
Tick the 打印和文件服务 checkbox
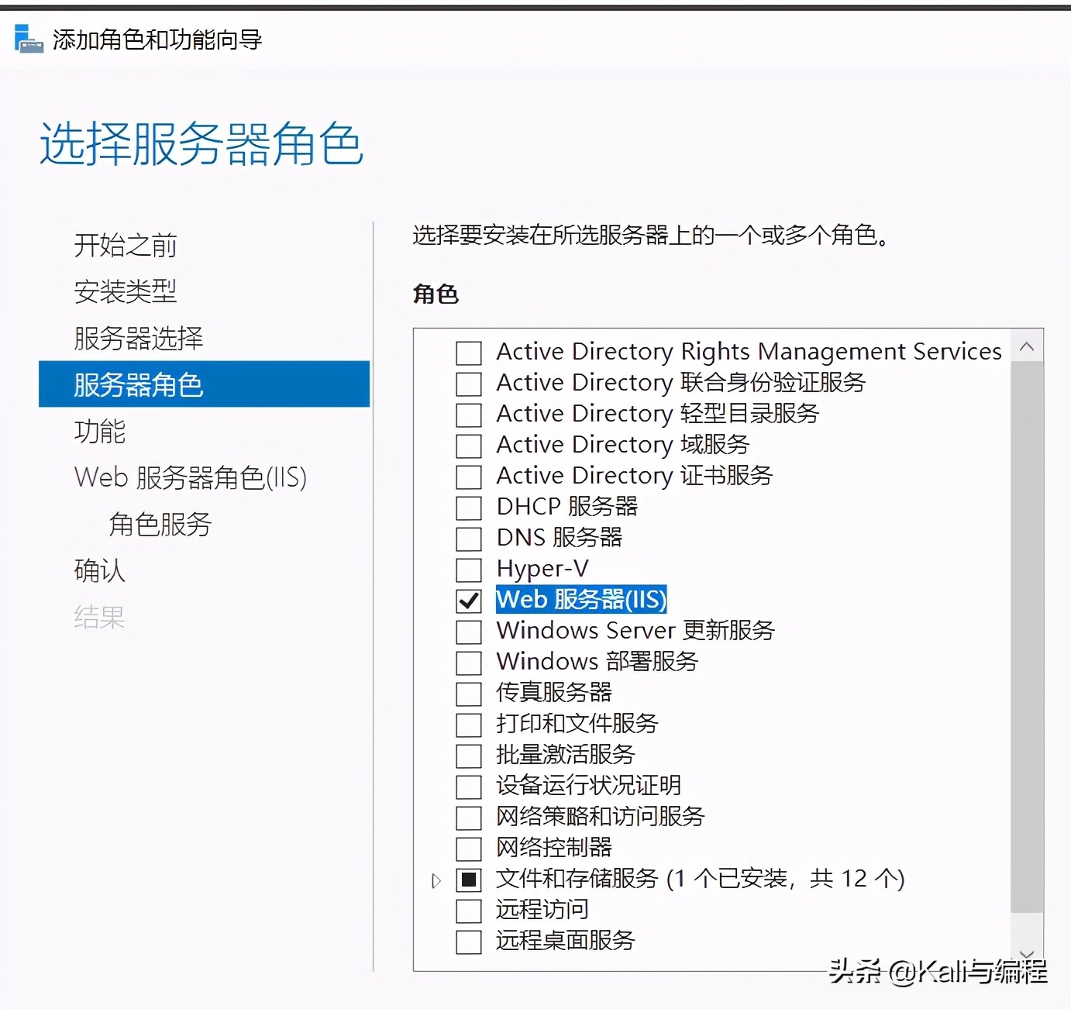coord(469,725)
